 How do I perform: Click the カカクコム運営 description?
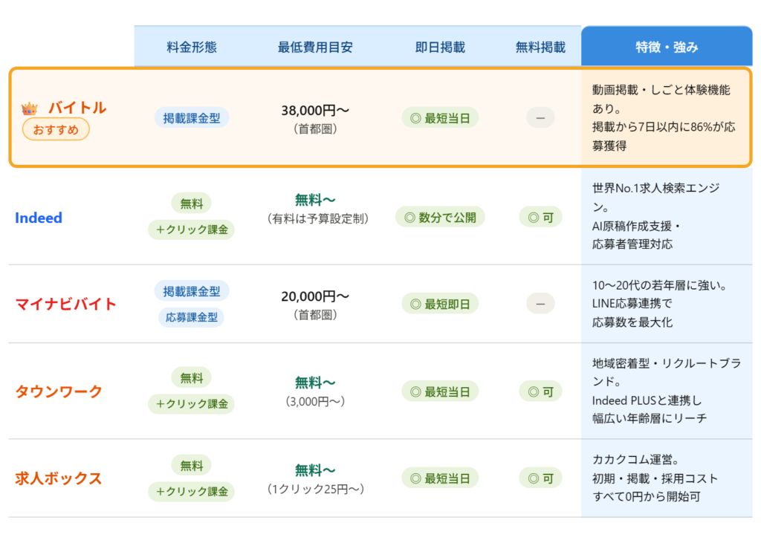[x=655, y=478]
